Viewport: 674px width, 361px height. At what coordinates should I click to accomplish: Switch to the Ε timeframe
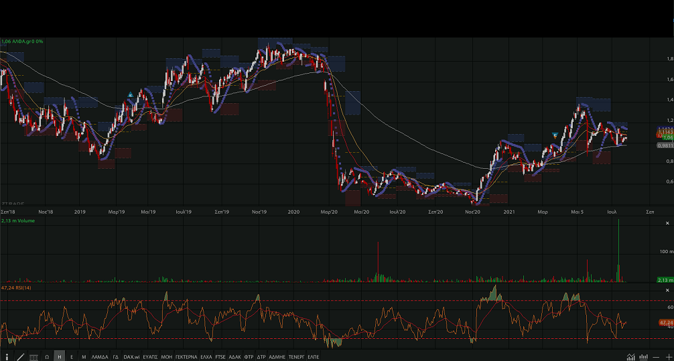[72, 357]
